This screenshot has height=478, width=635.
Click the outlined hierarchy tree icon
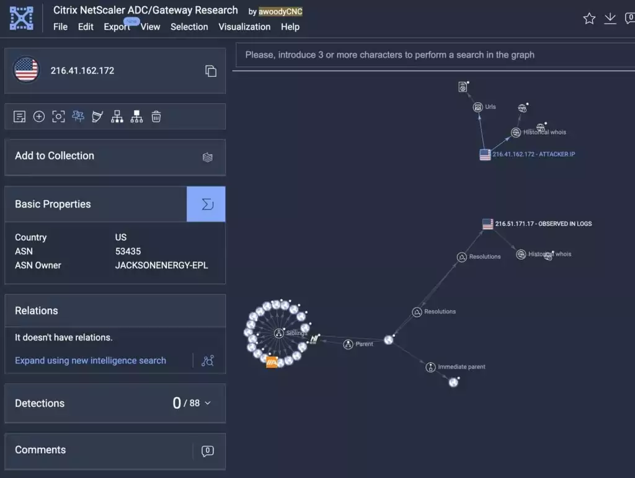117,117
